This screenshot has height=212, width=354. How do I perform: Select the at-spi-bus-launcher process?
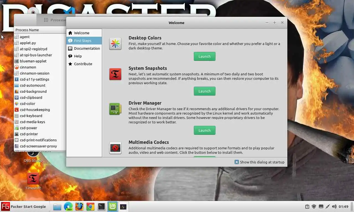coord(40,55)
